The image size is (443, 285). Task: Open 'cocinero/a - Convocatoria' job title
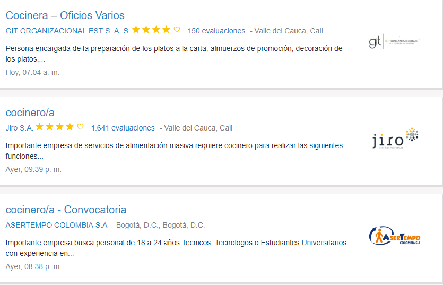pos(66,210)
